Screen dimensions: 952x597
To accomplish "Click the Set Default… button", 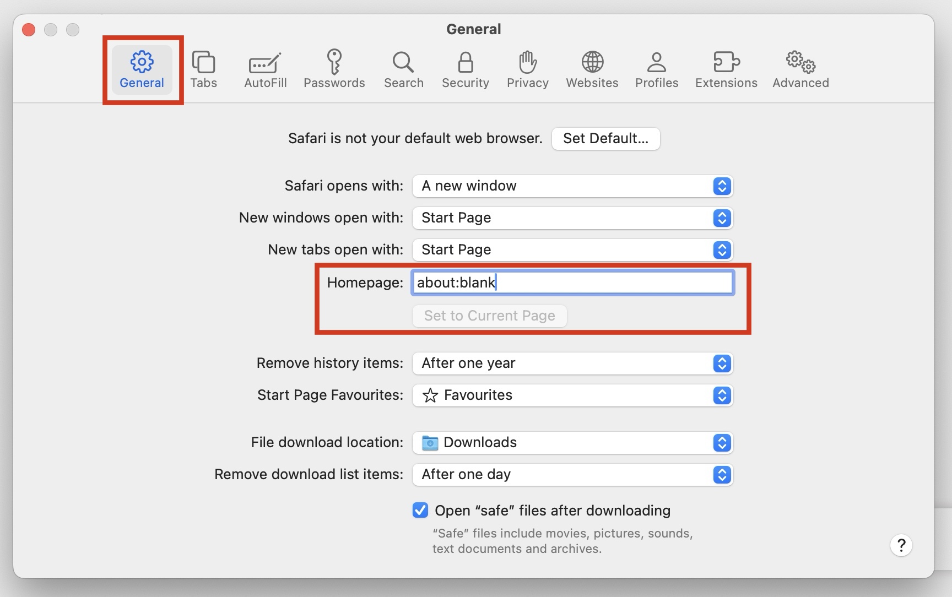I will click(x=605, y=138).
